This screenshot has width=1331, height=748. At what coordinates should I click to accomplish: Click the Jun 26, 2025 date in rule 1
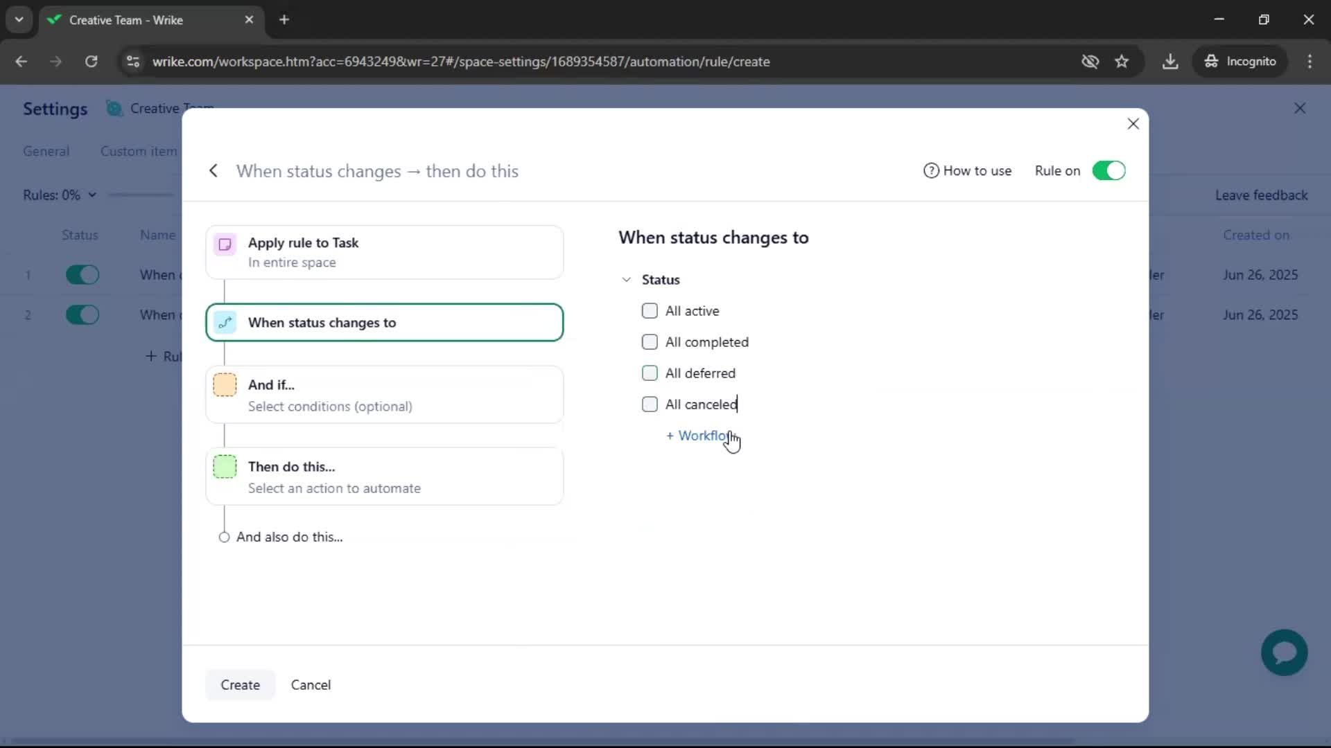coord(1260,275)
